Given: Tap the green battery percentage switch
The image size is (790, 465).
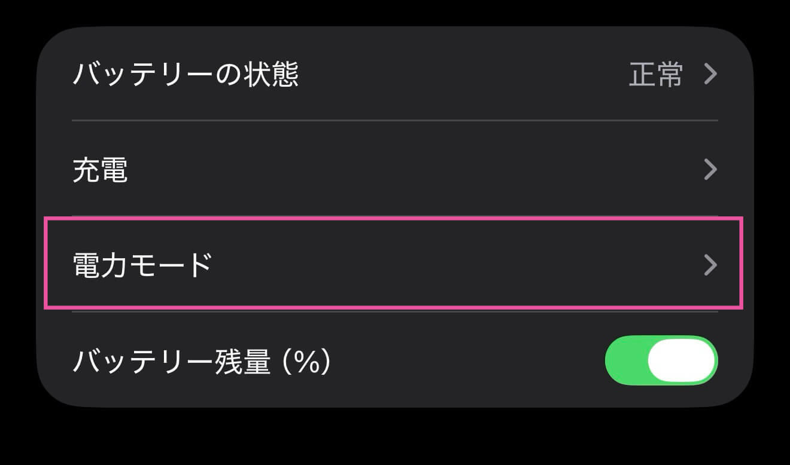Looking at the screenshot, I should (661, 360).
